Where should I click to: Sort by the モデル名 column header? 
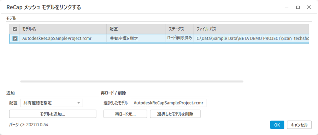click(x=63, y=29)
